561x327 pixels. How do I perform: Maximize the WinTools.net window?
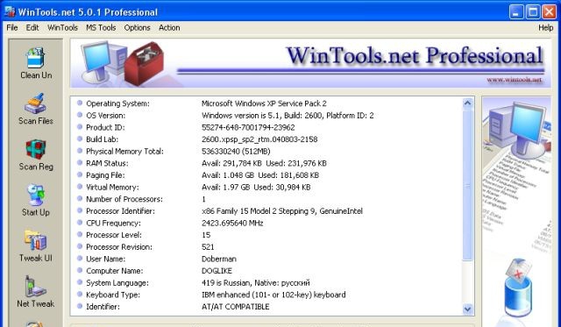pyautogui.click(x=533, y=11)
